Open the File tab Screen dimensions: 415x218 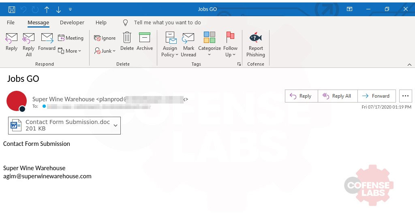(11, 22)
